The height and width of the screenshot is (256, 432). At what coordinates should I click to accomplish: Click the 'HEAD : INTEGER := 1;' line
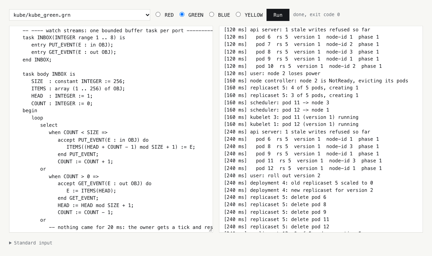[62, 96]
